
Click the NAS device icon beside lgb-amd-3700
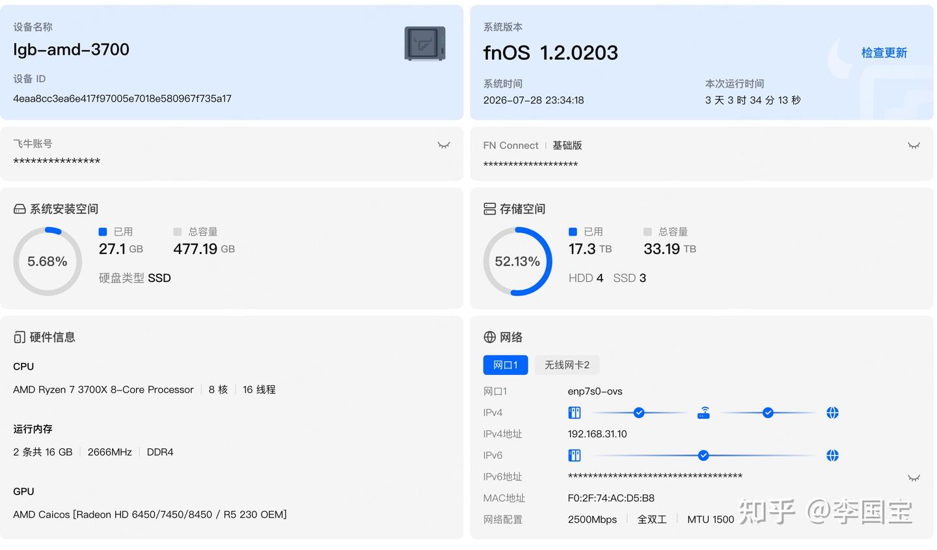tap(425, 44)
